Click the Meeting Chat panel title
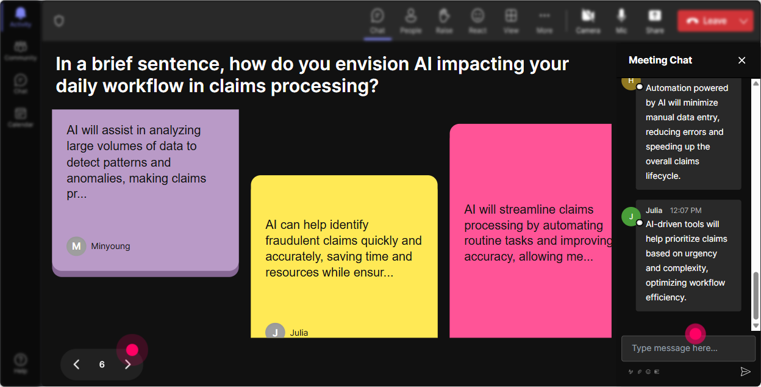 point(660,60)
